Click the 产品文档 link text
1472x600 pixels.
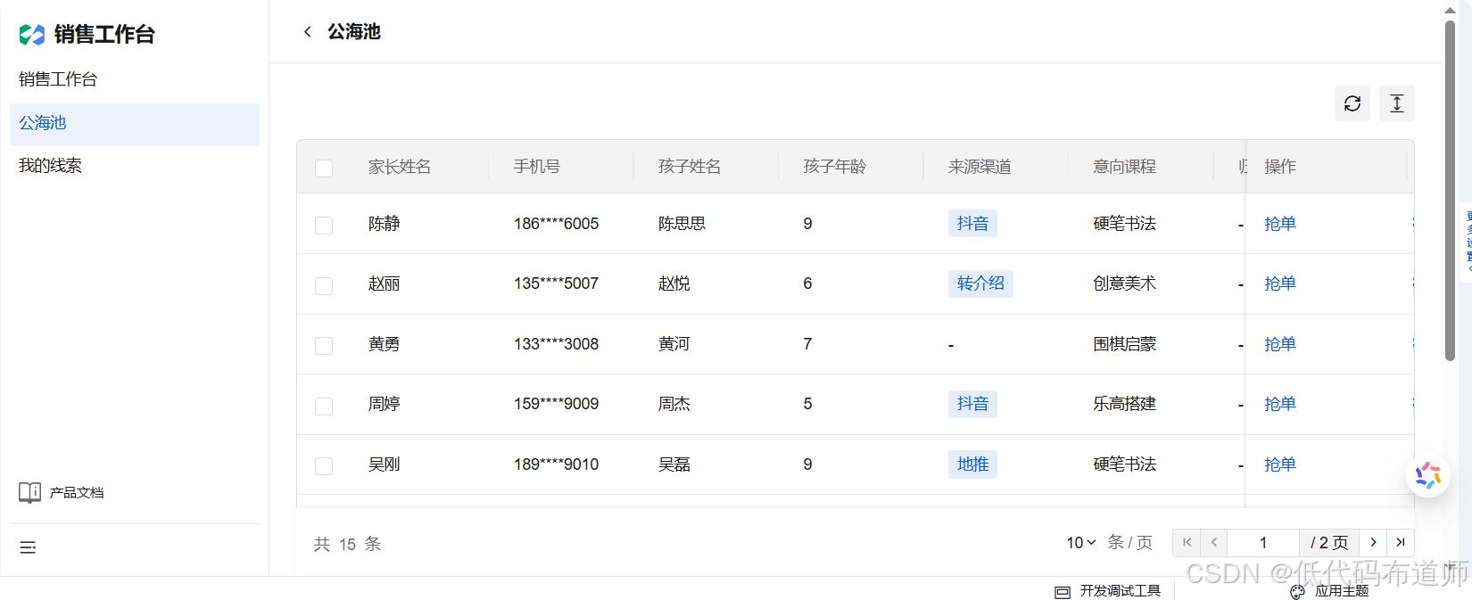click(77, 492)
